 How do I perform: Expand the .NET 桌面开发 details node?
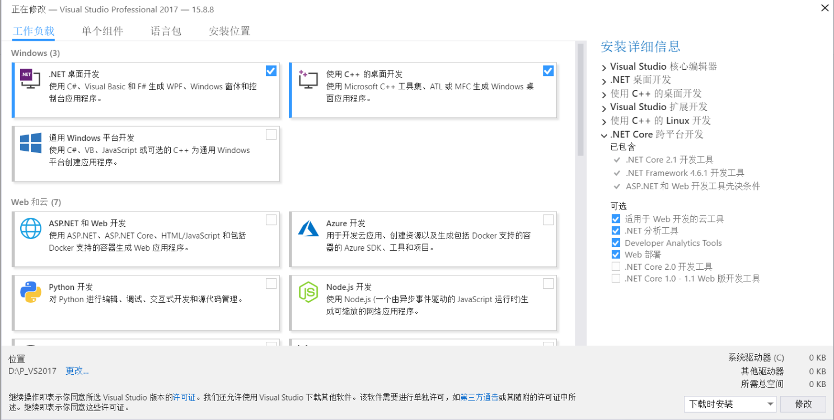(604, 81)
